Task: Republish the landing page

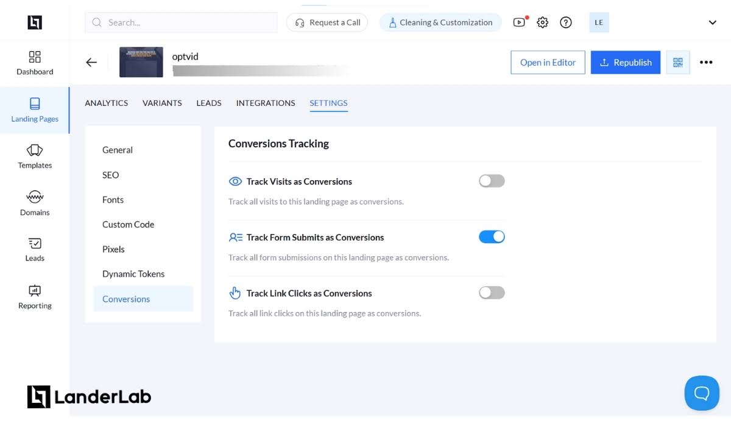Action: pos(626,62)
